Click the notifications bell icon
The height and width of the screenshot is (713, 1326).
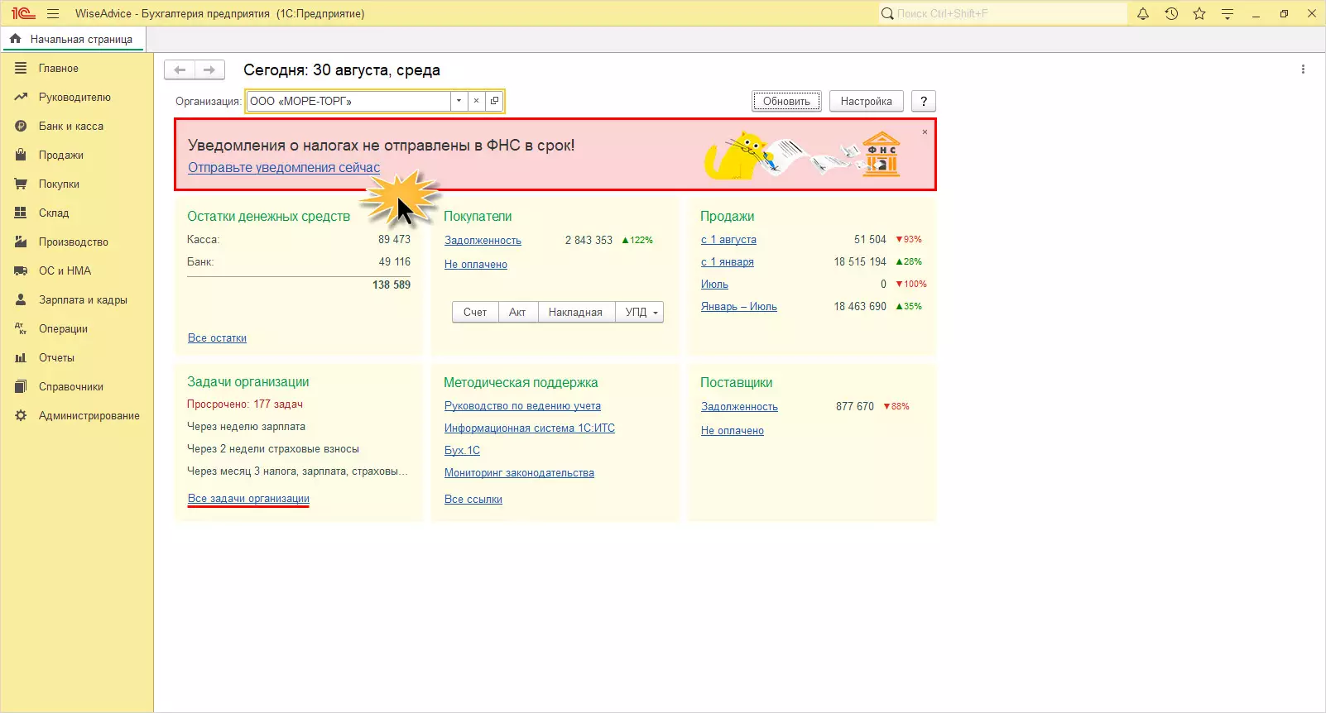click(1143, 13)
